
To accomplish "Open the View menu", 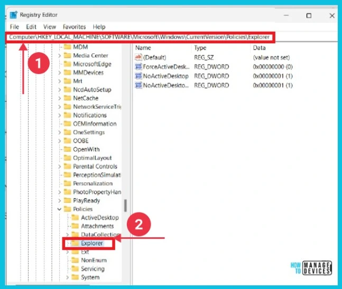I will coord(50,27).
